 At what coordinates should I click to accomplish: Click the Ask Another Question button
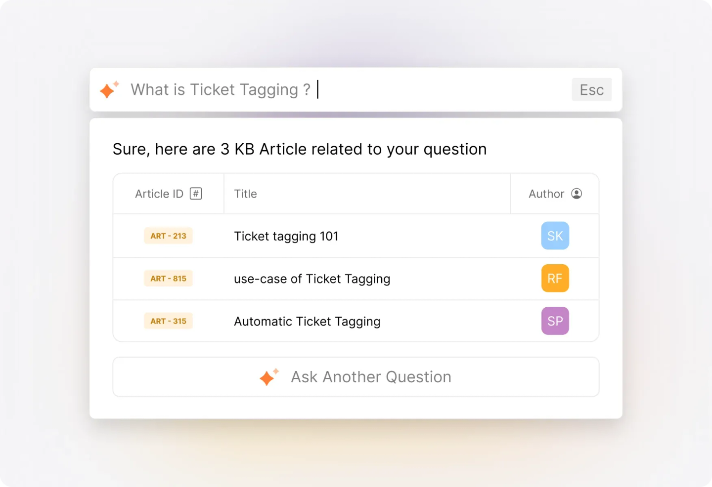pyautogui.click(x=356, y=377)
